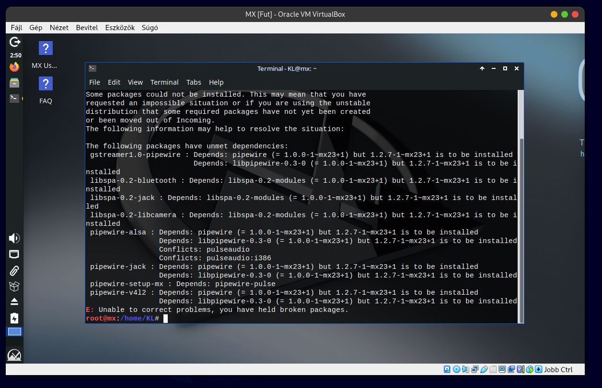This screenshot has width=602, height=388.
Task: Click the yellow VirtualBox window button
Action: click(554, 14)
